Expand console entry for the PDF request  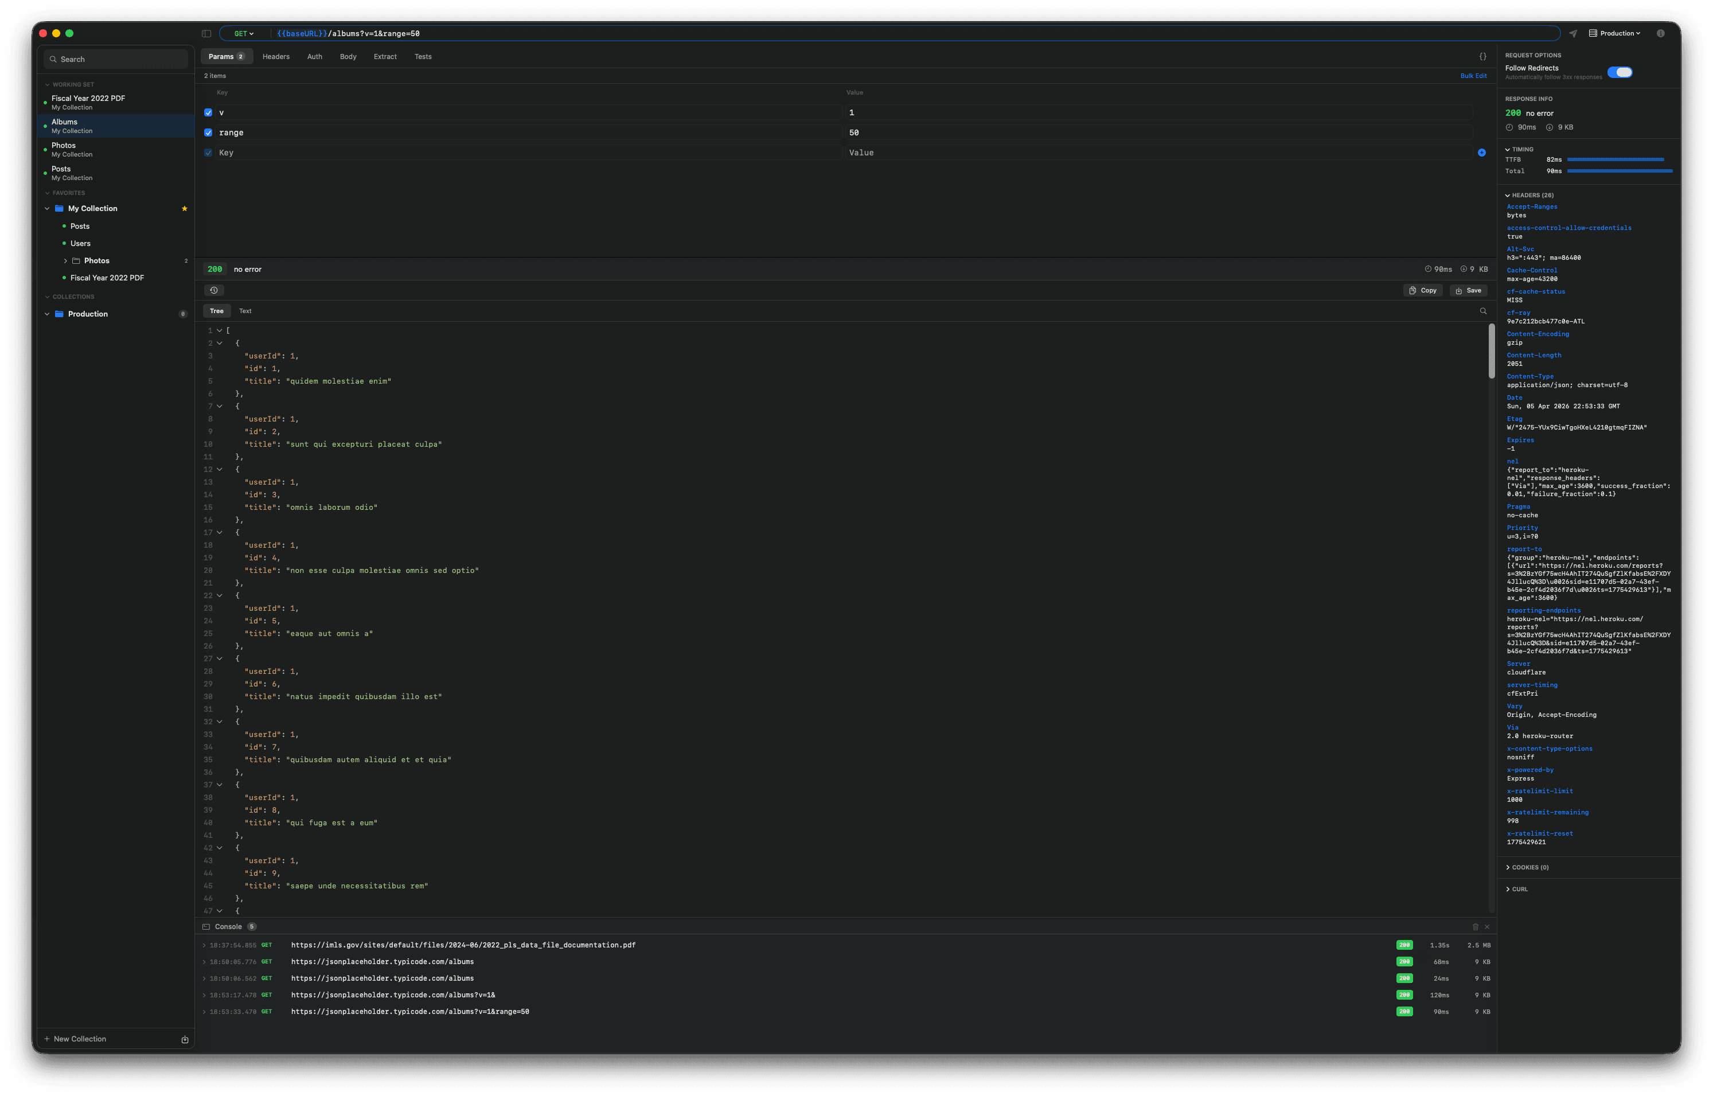204,945
